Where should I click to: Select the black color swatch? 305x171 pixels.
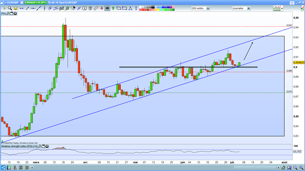(153, 7)
